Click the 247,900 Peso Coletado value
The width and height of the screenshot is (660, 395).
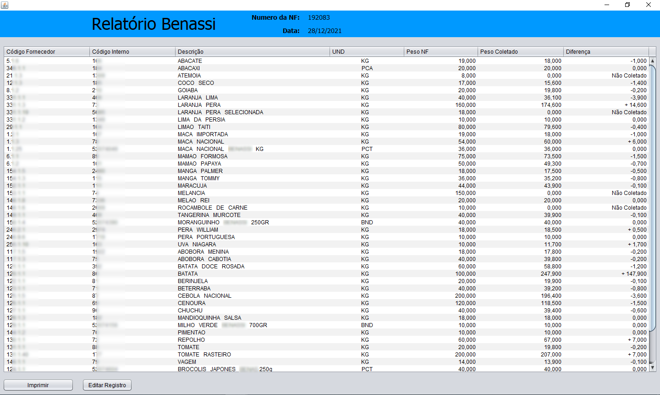pyautogui.click(x=551, y=274)
